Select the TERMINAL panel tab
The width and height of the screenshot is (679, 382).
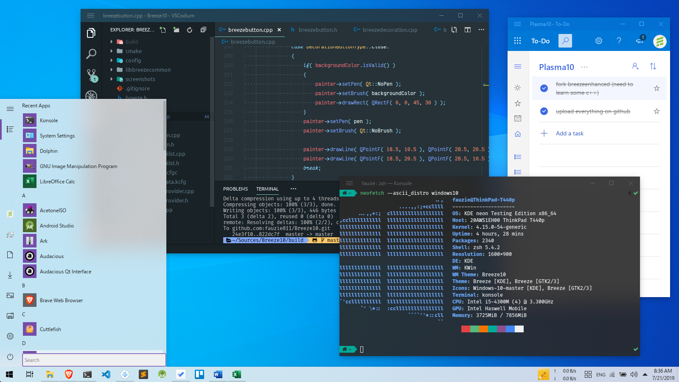267,189
